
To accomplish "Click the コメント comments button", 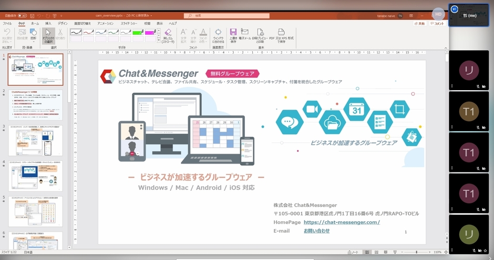I will click(437, 23).
